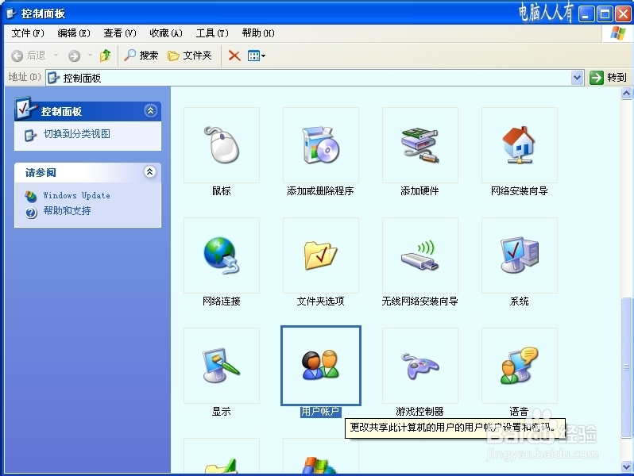Click the Back (后退) arrow icon
634x476 pixels.
click(17, 56)
